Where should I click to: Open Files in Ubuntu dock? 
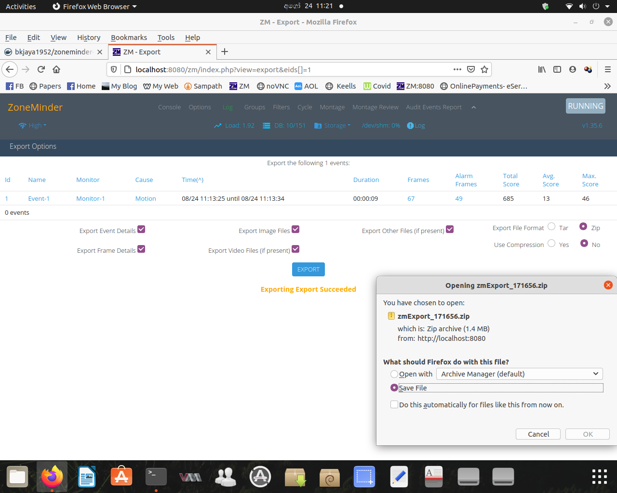(17, 477)
